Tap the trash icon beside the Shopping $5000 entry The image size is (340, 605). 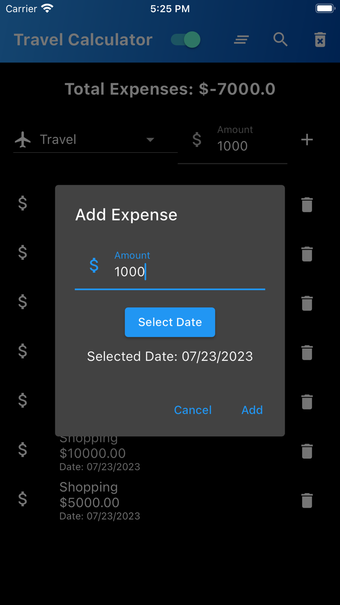[306, 500]
